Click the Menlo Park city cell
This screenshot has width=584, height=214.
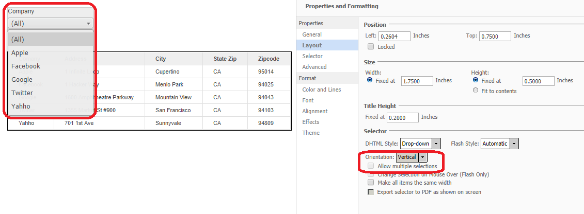coord(173,84)
